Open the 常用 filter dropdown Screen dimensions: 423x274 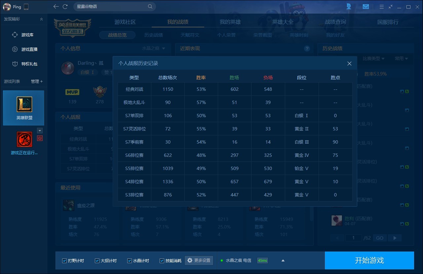tap(401, 58)
